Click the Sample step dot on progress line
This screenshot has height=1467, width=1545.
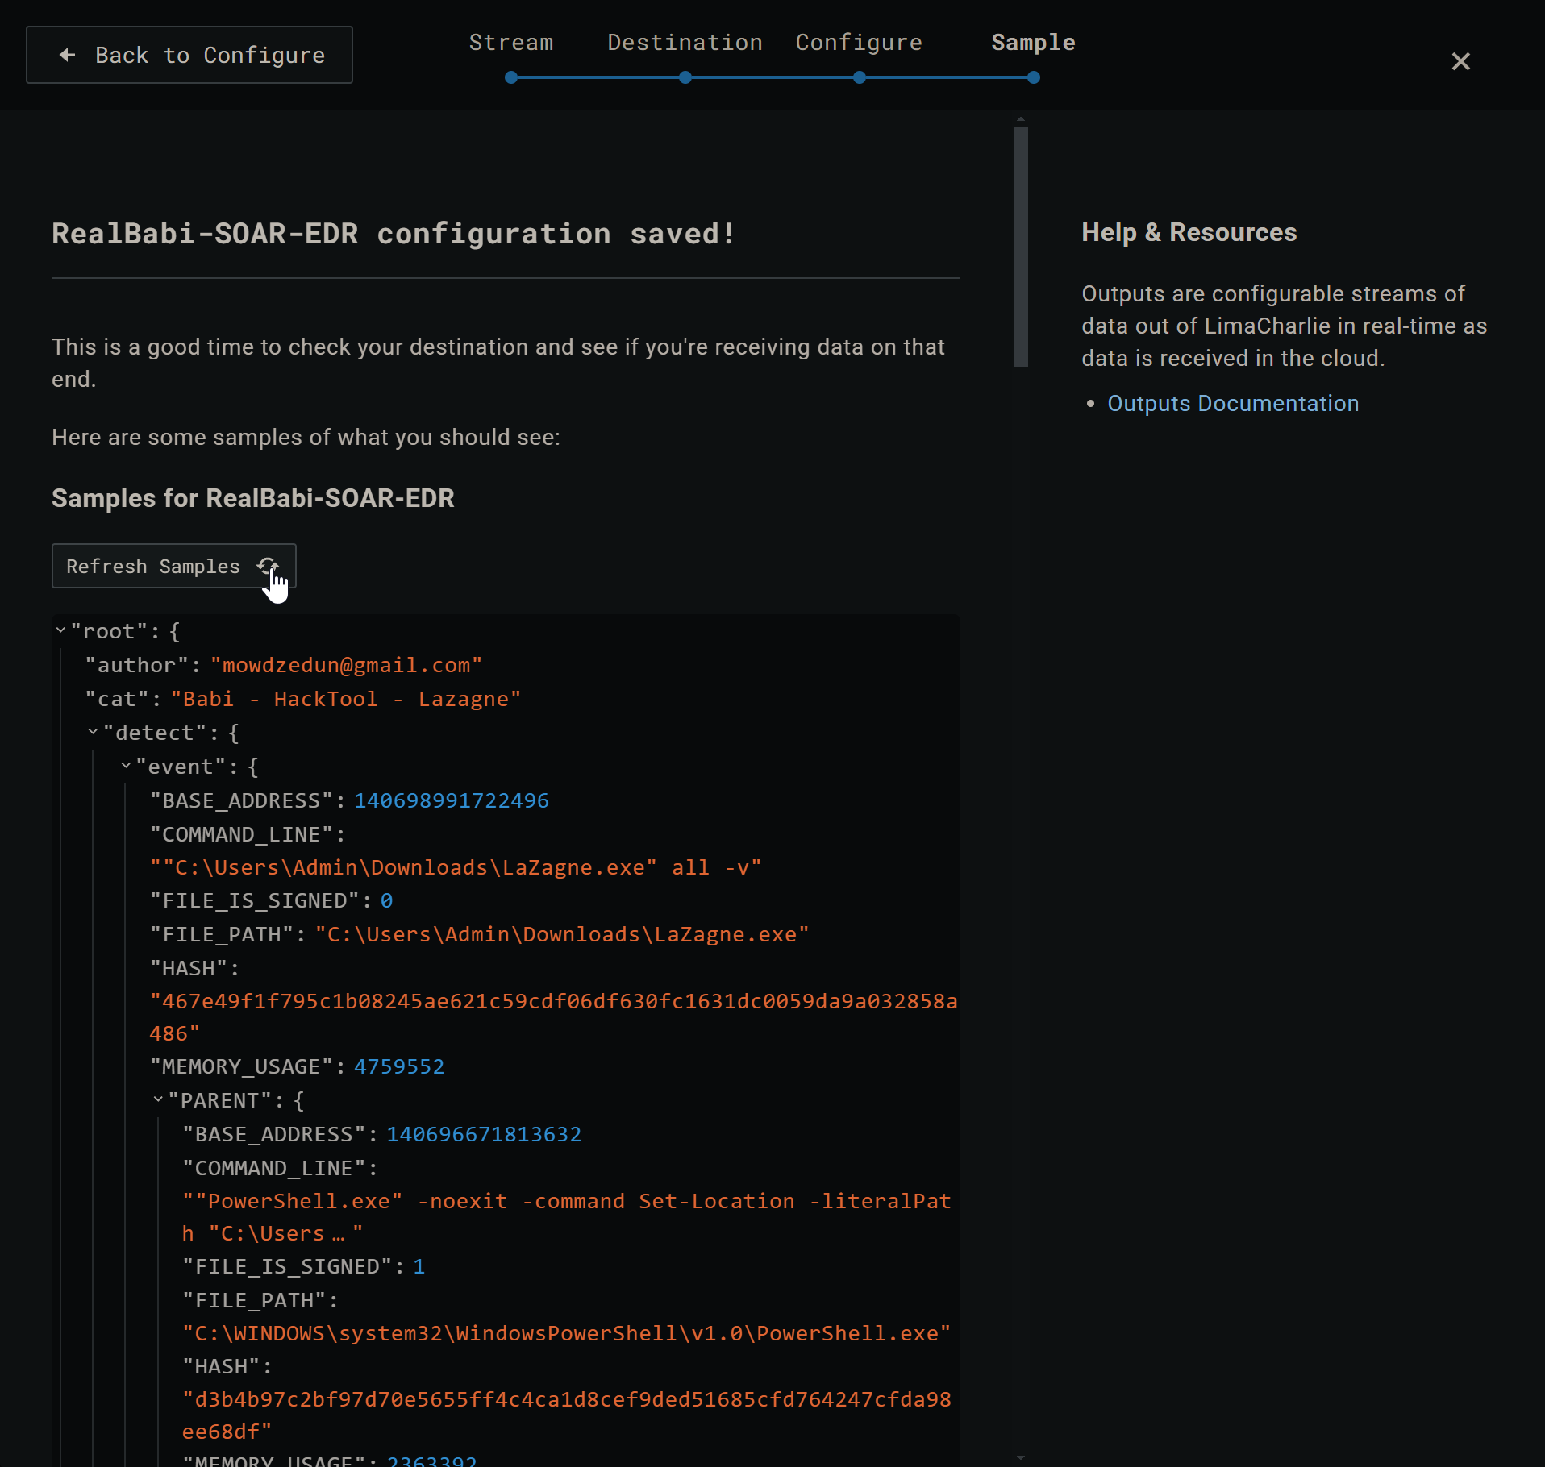(1034, 77)
